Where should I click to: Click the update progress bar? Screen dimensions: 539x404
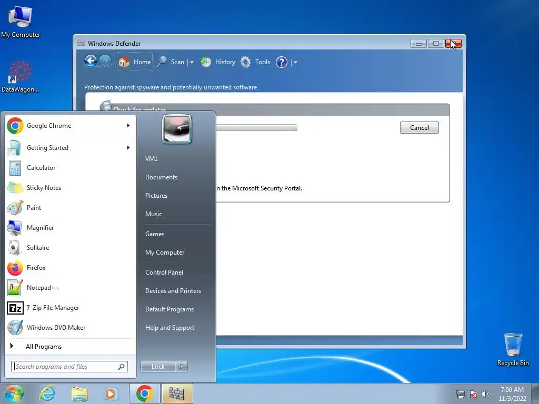pos(256,128)
